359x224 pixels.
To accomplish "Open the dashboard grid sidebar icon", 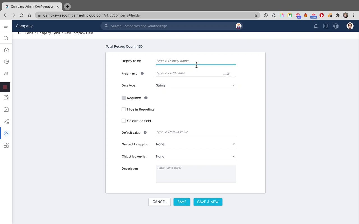I will (6, 145).
